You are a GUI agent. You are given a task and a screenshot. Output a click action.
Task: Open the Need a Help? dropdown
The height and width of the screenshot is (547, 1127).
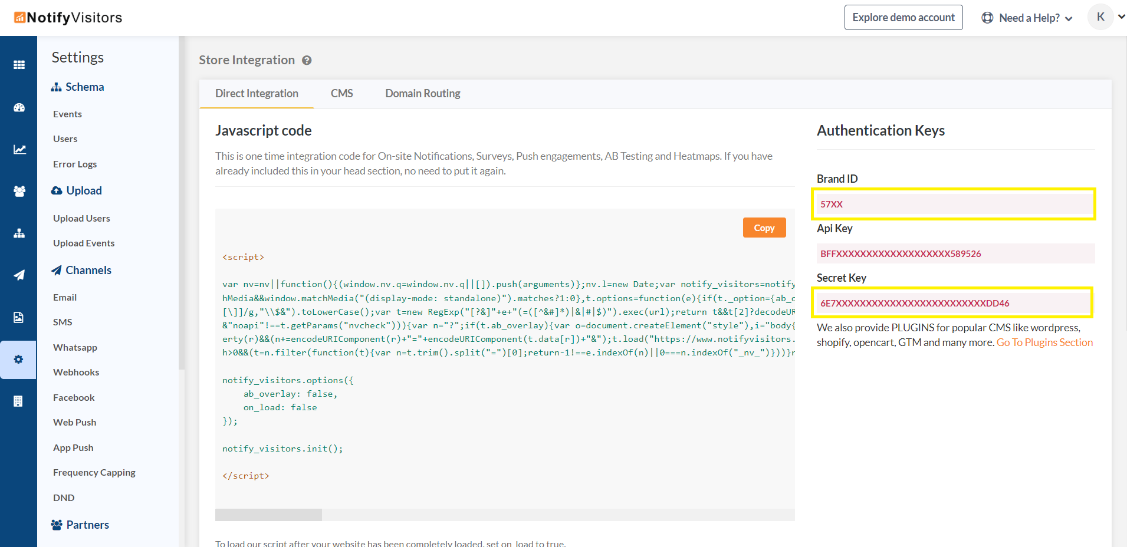coord(1027,18)
